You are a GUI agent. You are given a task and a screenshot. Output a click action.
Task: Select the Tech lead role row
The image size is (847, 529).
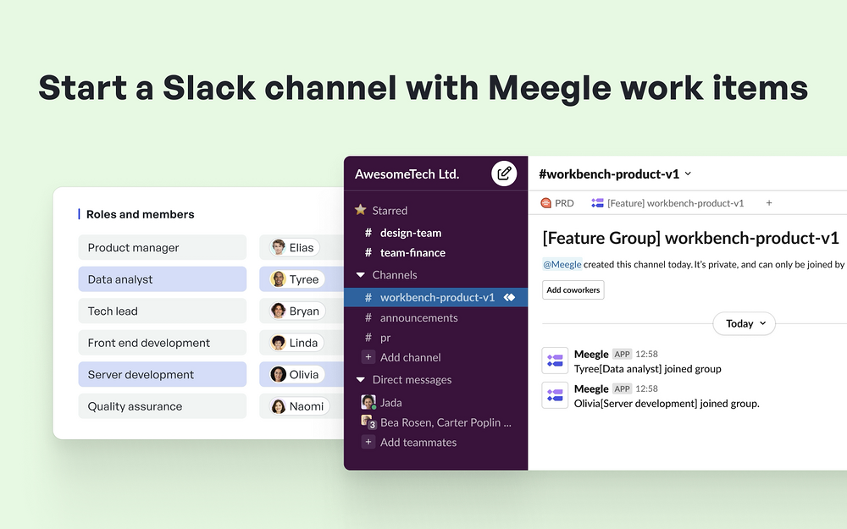[x=162, y=311]
